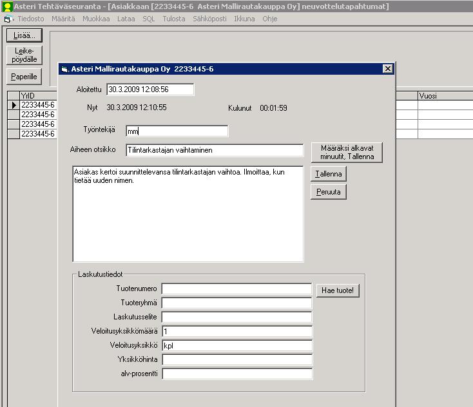473x407 pixels.
Task: Select the current-row arrow marker in grid
Action: point(14,105)
